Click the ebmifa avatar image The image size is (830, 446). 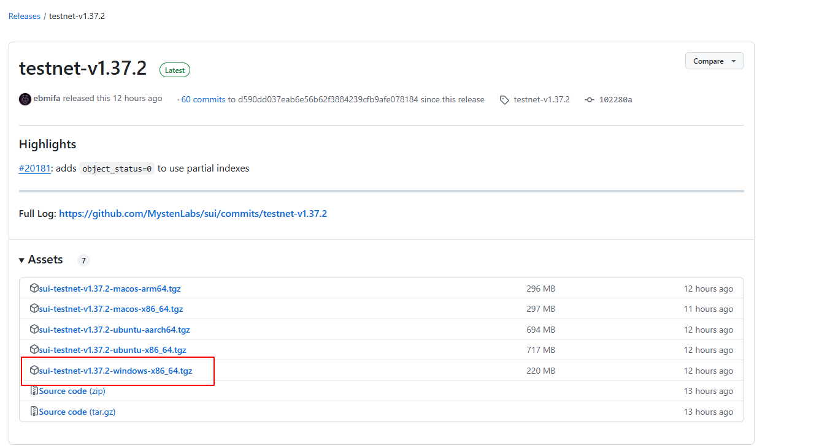[x=25, y=99]
